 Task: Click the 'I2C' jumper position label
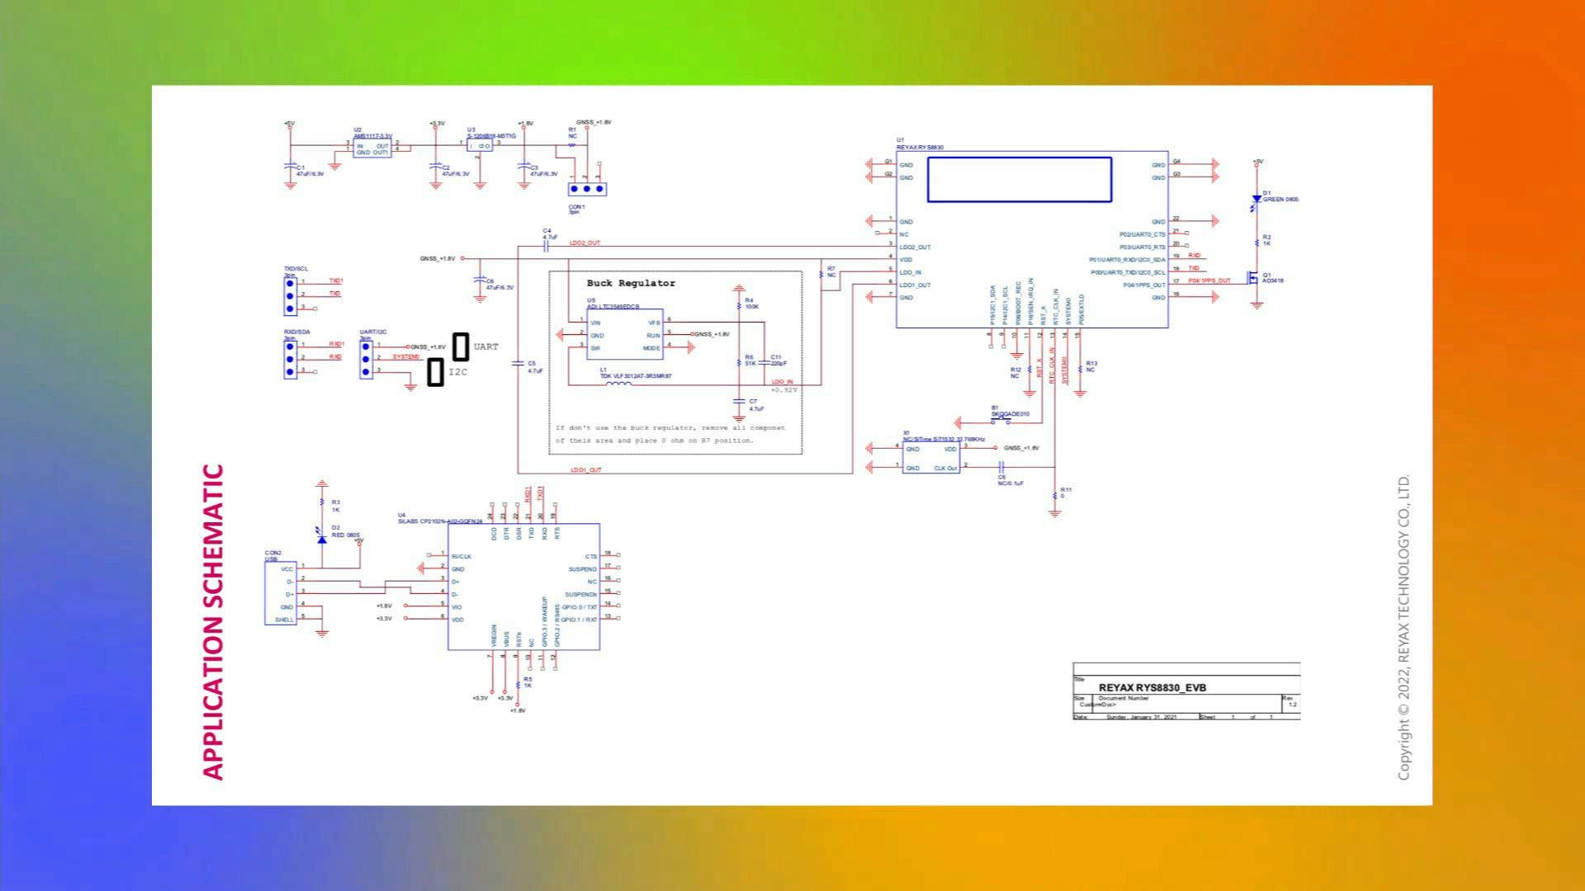tap(458, 372)
